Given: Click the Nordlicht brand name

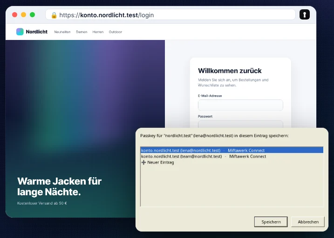Looking at the screenshot, I should click(x=37, y=32).
